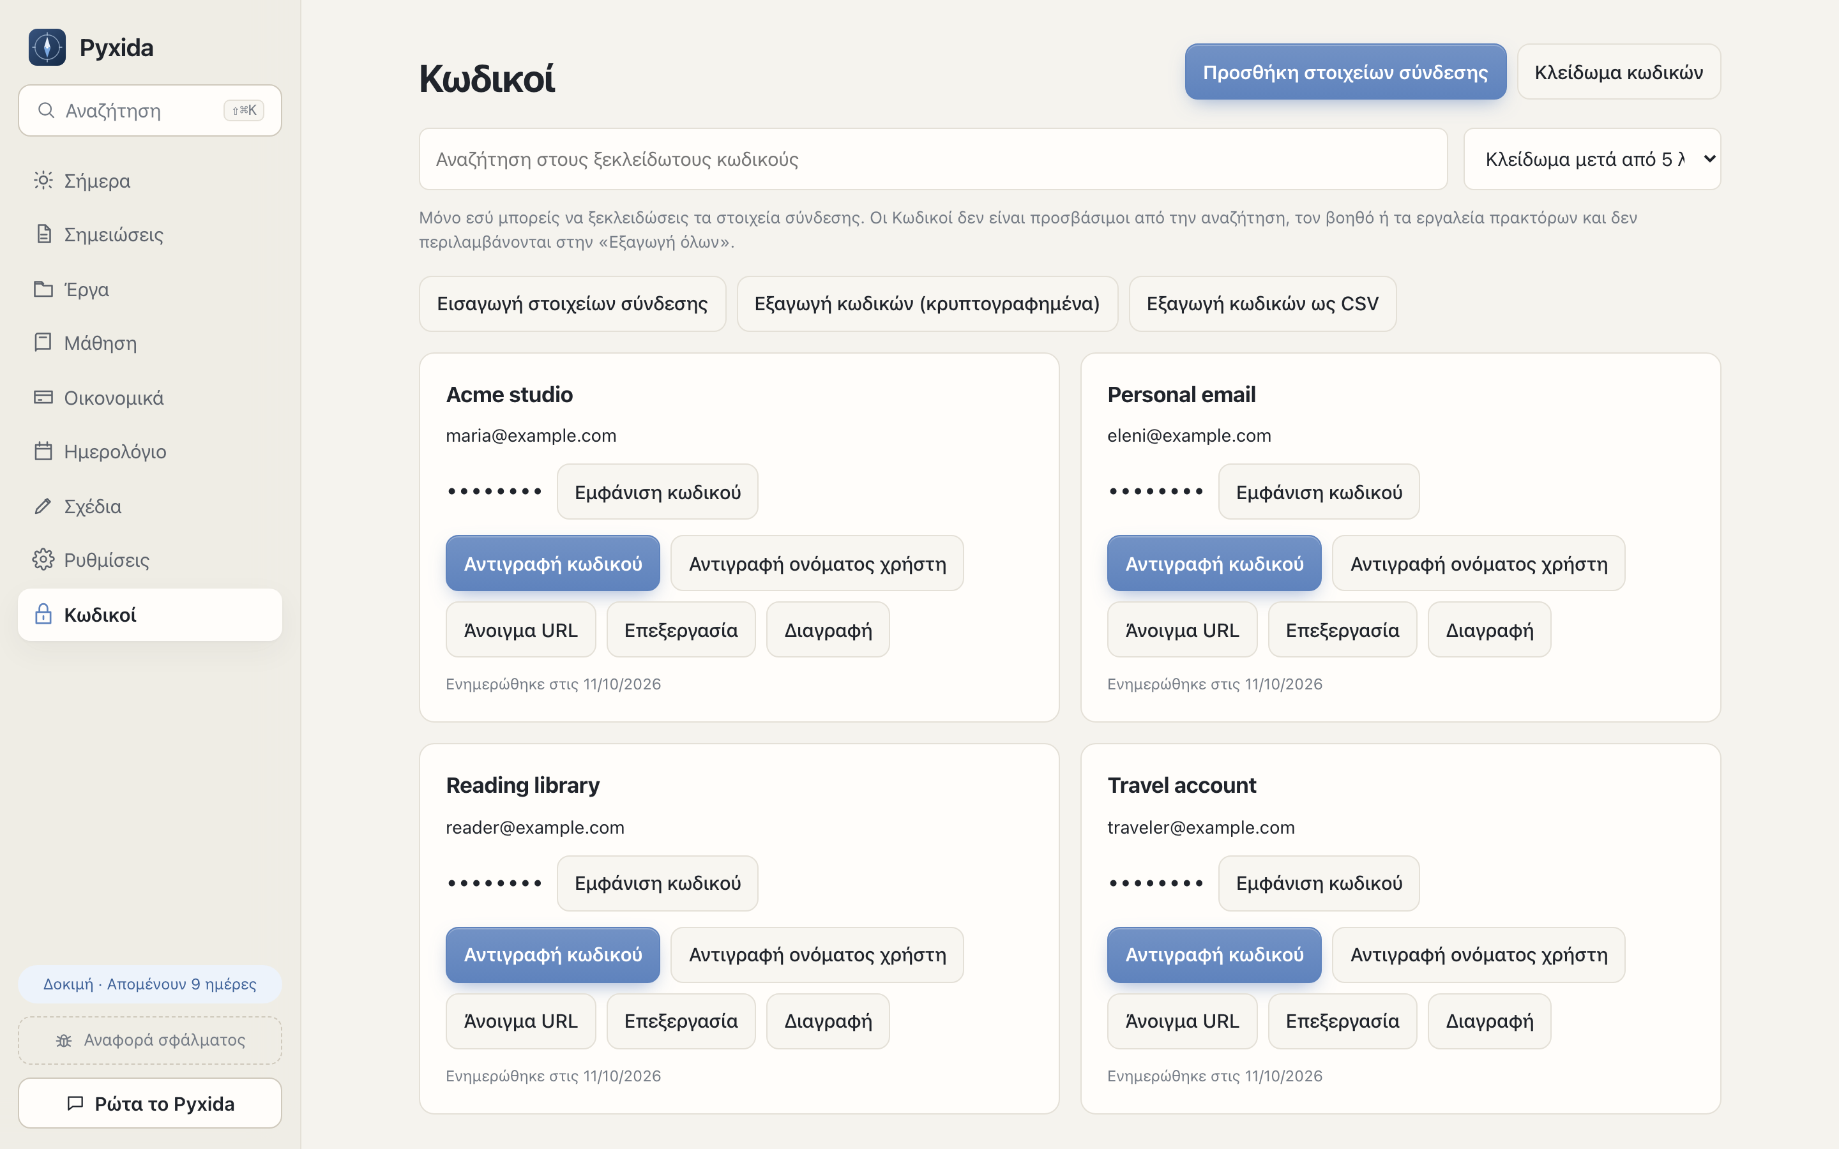Click the Pyxida compass logo icon
1839x1149 pixels.
tap(47, 47)
